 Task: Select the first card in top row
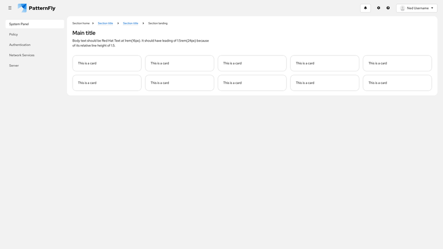click(x=107, y=63)
